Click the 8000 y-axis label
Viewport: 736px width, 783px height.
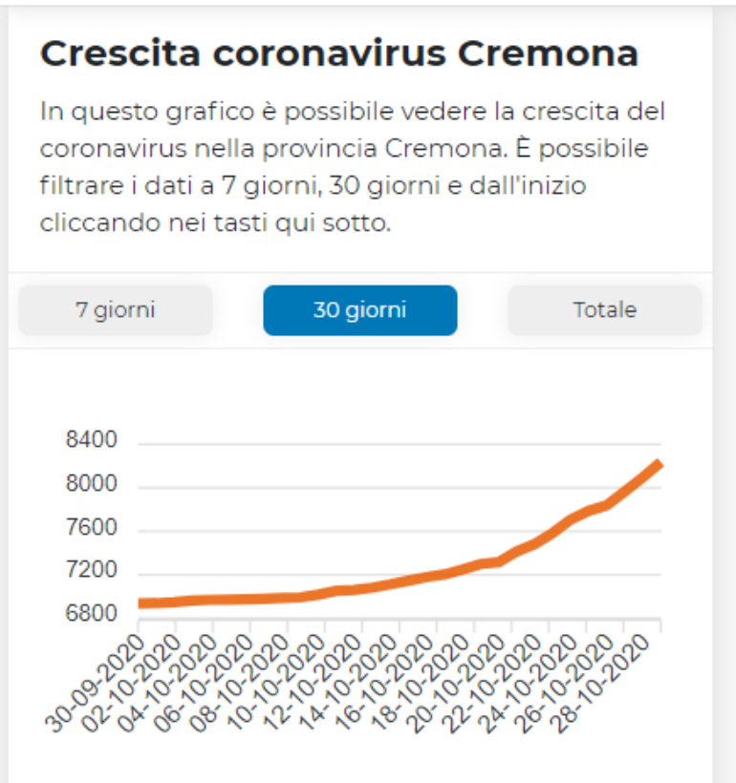pos(92,485)
